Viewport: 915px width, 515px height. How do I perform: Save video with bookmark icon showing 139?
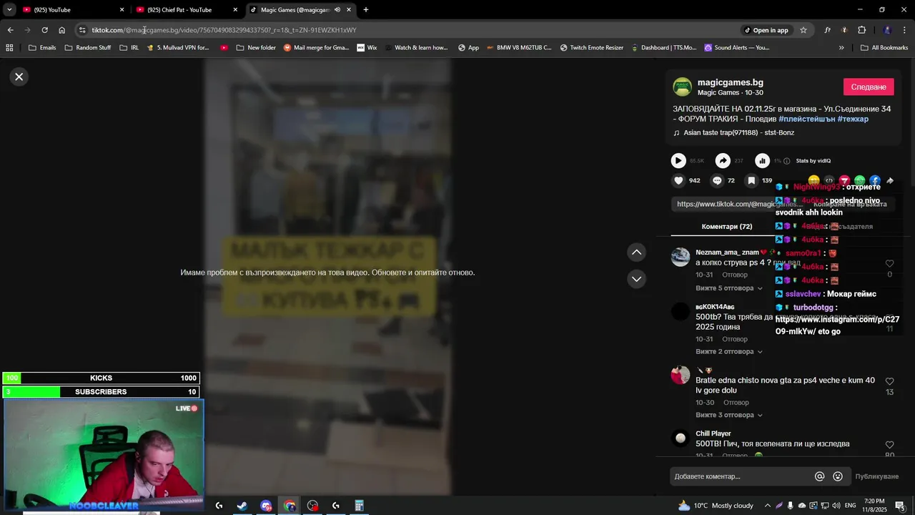751,181
